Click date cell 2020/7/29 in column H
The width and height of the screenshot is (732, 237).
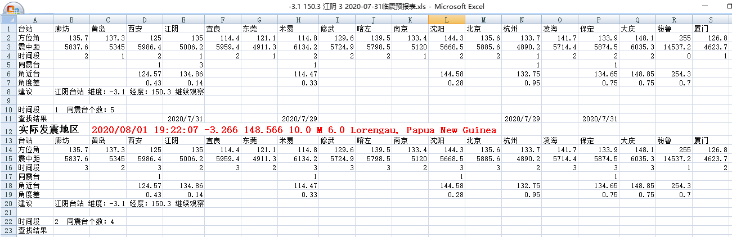click(299, 118)
